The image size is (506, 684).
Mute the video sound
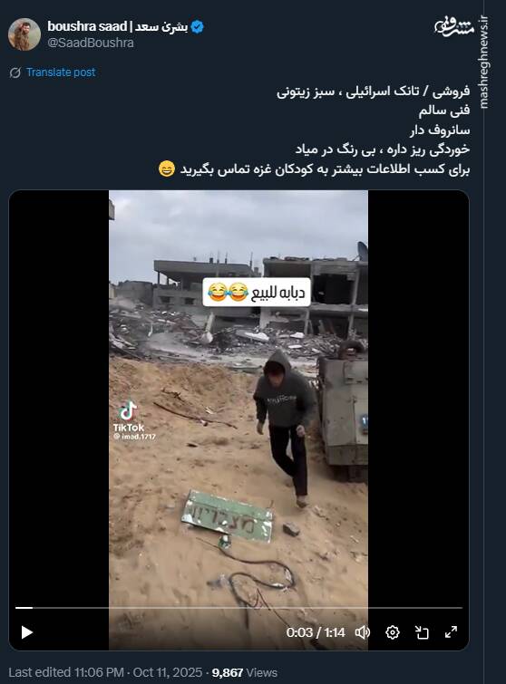pos(363,632)
